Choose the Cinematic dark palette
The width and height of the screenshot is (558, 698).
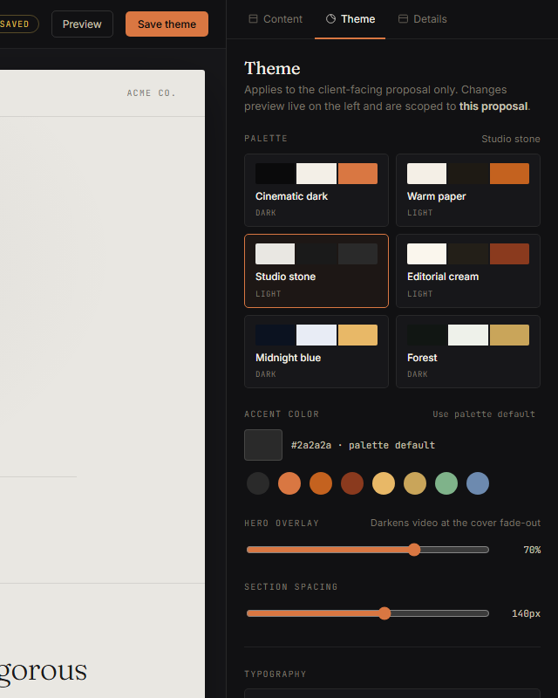pos(316,190)
